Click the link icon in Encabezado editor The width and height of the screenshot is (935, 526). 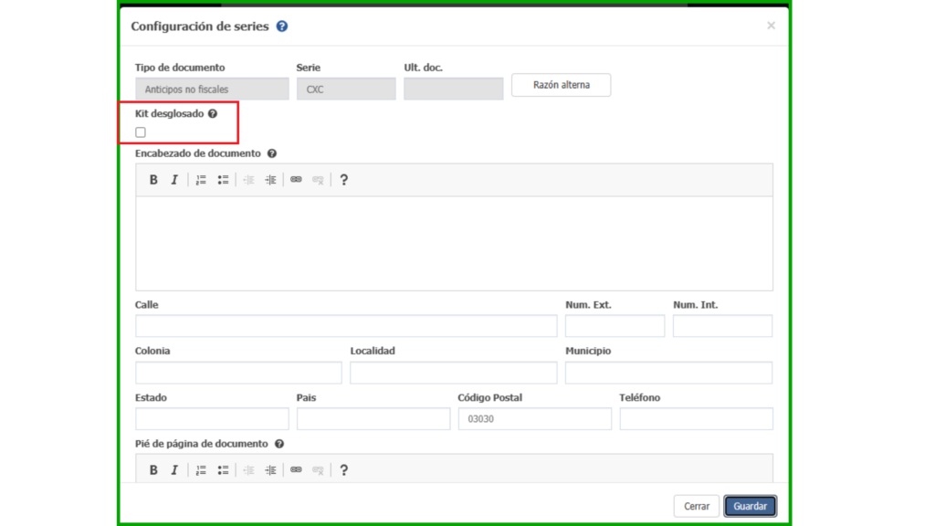coord(296,180)
